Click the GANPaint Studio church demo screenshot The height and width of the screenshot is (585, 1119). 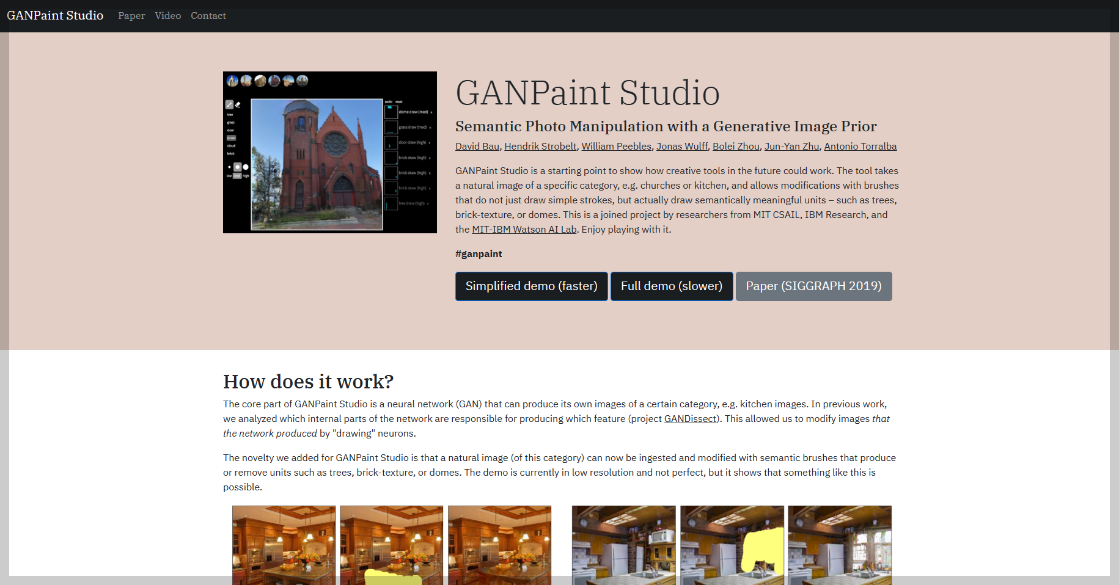330,152
